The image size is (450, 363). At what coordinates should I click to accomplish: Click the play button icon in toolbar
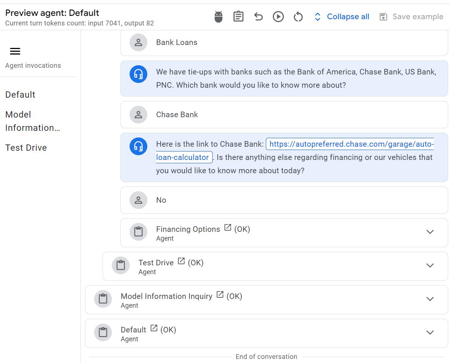click(278, 17)
